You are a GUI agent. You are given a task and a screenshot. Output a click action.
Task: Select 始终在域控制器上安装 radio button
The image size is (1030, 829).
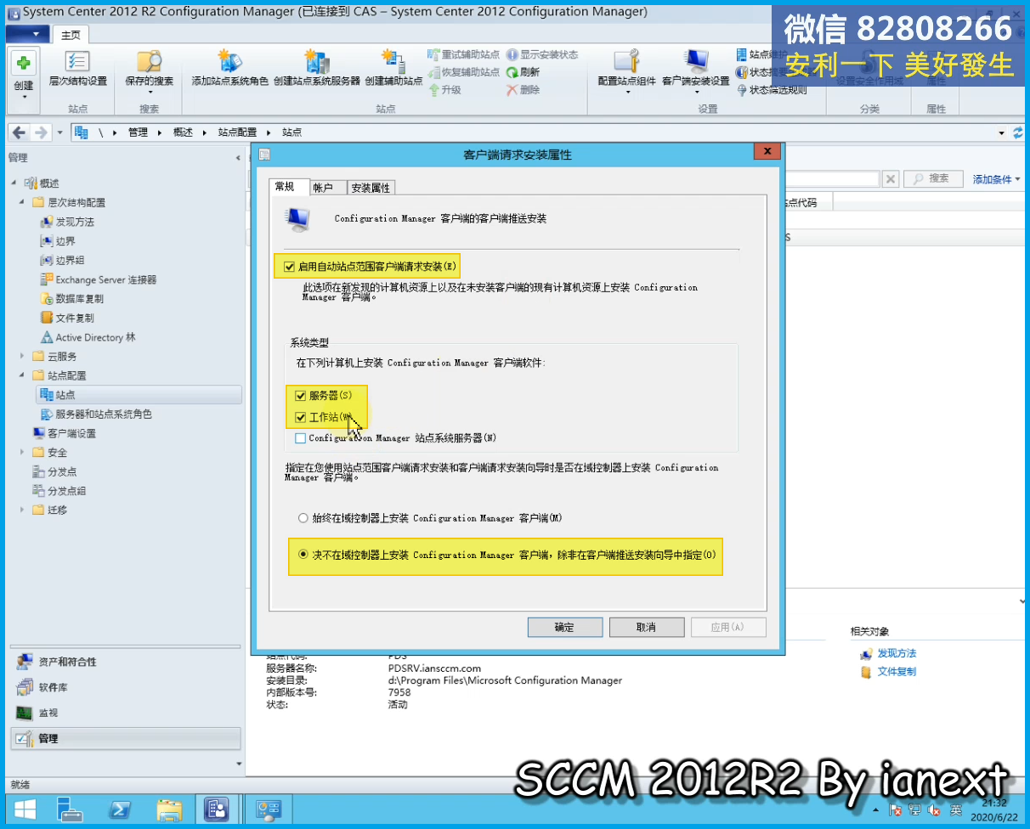click(x=303, y=518)
